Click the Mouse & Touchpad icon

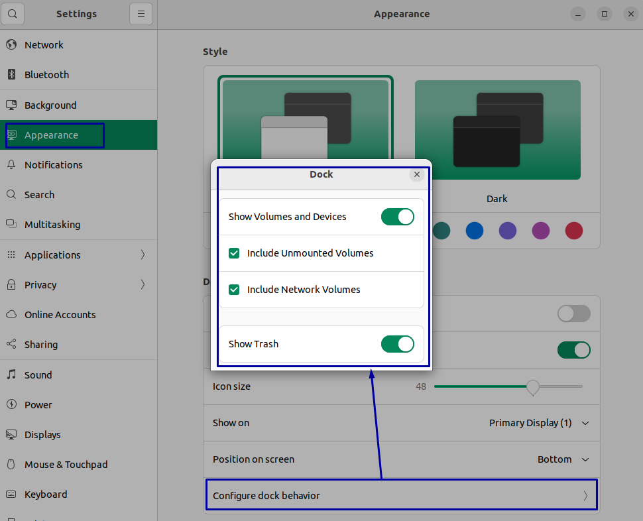coord(11,464)
